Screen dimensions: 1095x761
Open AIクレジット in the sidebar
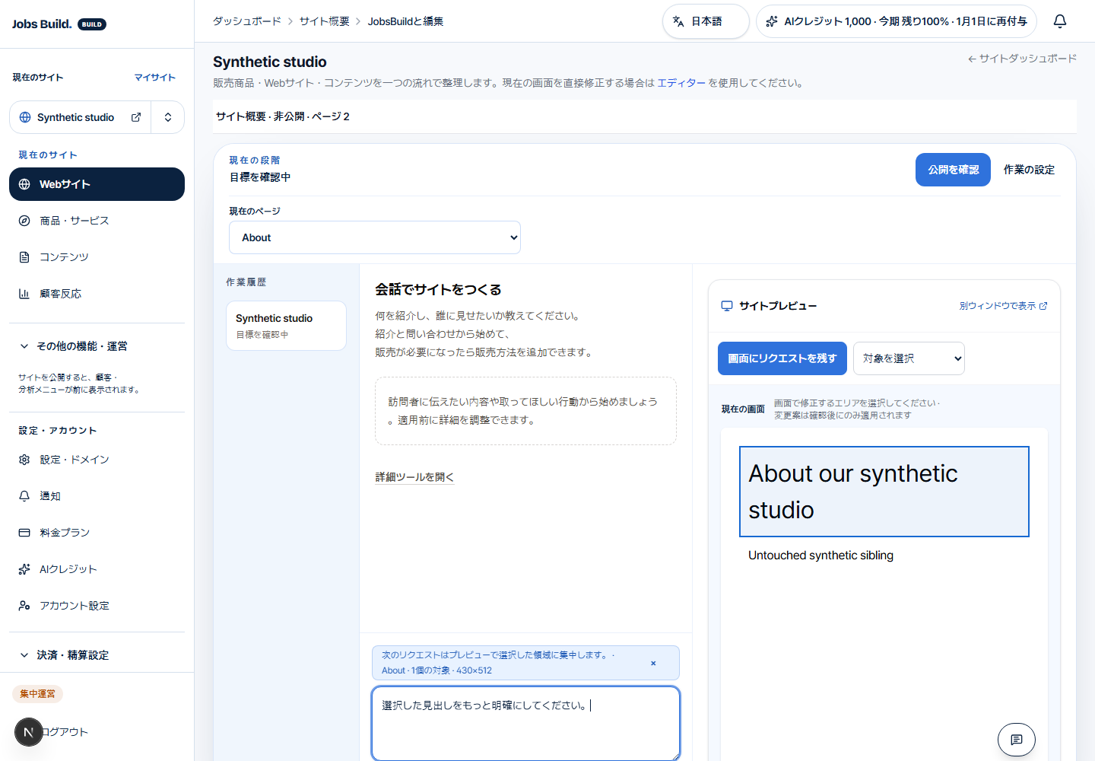tap(97, 569)
